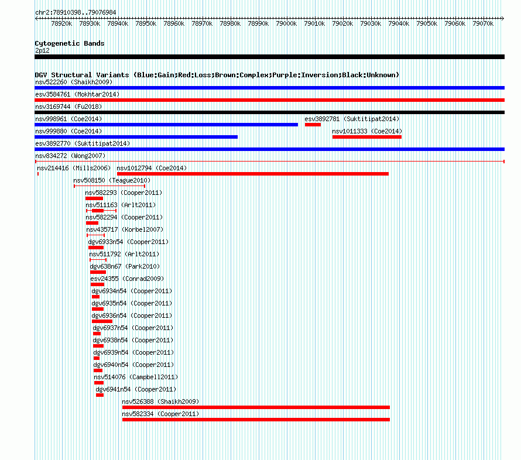Click nsv511163 (Arlt2011) label
This screenshot has height=460, width=521.
coord(121,205)
